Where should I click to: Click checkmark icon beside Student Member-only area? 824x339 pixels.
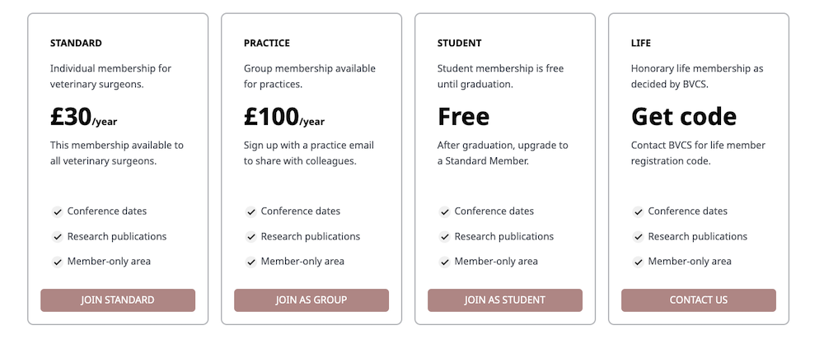coord(445,262)
